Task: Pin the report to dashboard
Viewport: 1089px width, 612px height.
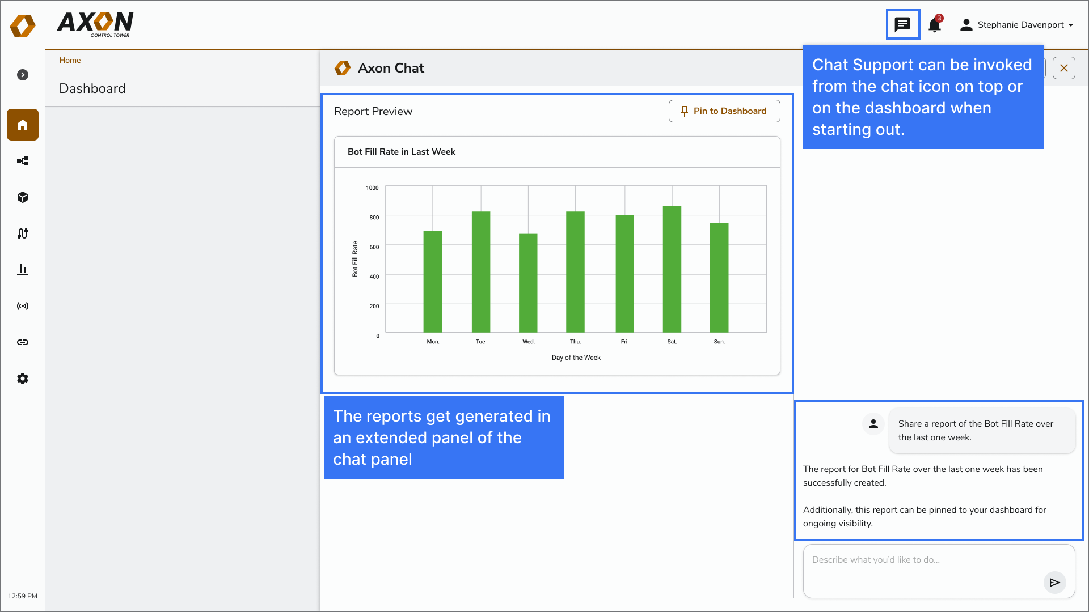Action: 724,111
